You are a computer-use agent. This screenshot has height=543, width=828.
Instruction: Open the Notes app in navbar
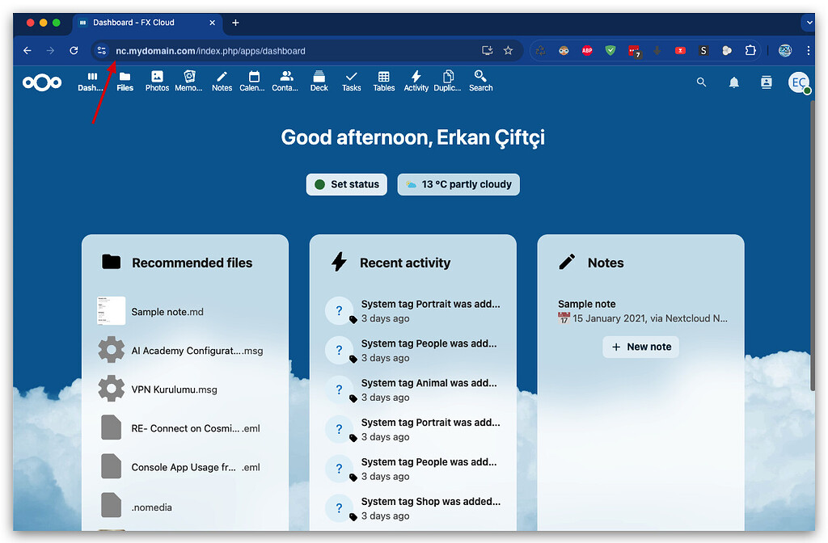pos(222,81)
